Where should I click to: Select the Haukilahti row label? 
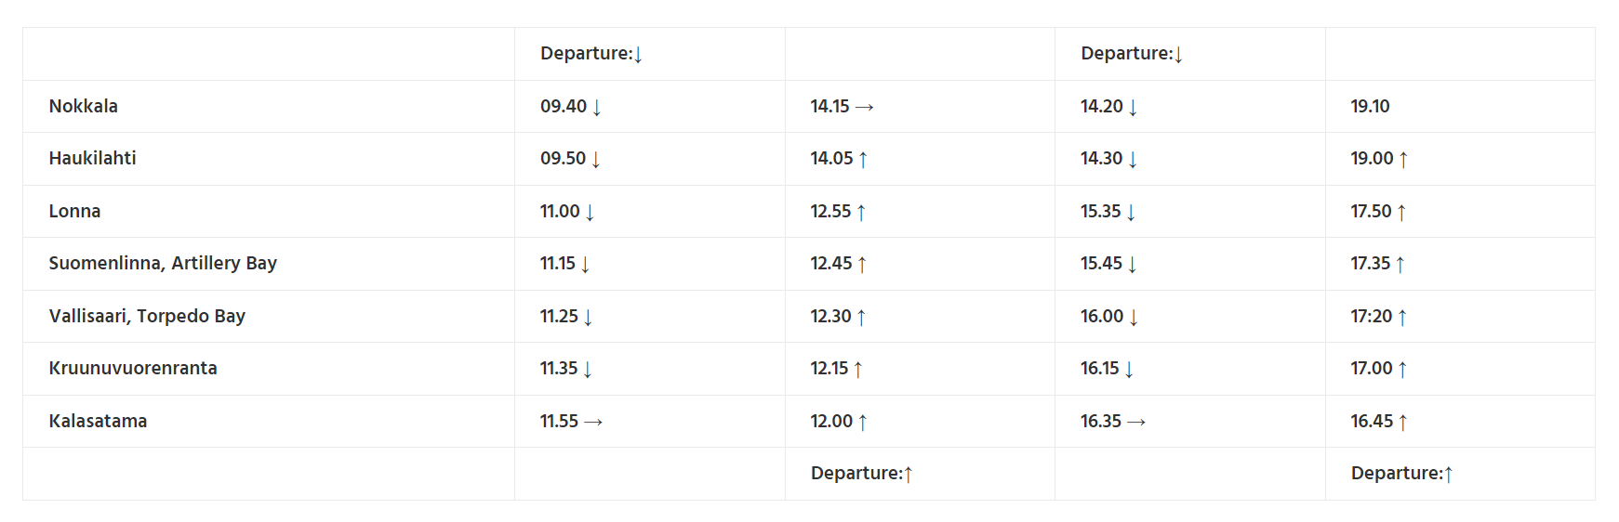tap(92, 159)
